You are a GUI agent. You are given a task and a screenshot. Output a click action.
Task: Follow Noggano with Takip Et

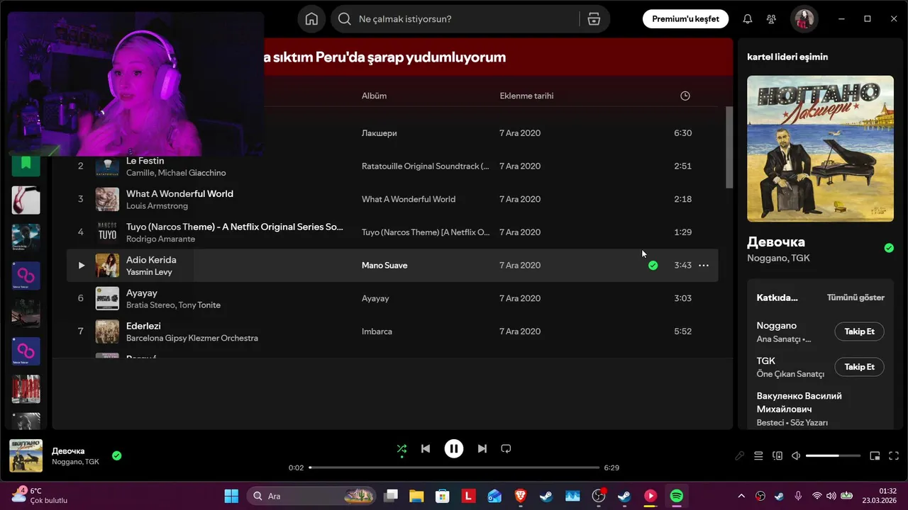[859, 331]
